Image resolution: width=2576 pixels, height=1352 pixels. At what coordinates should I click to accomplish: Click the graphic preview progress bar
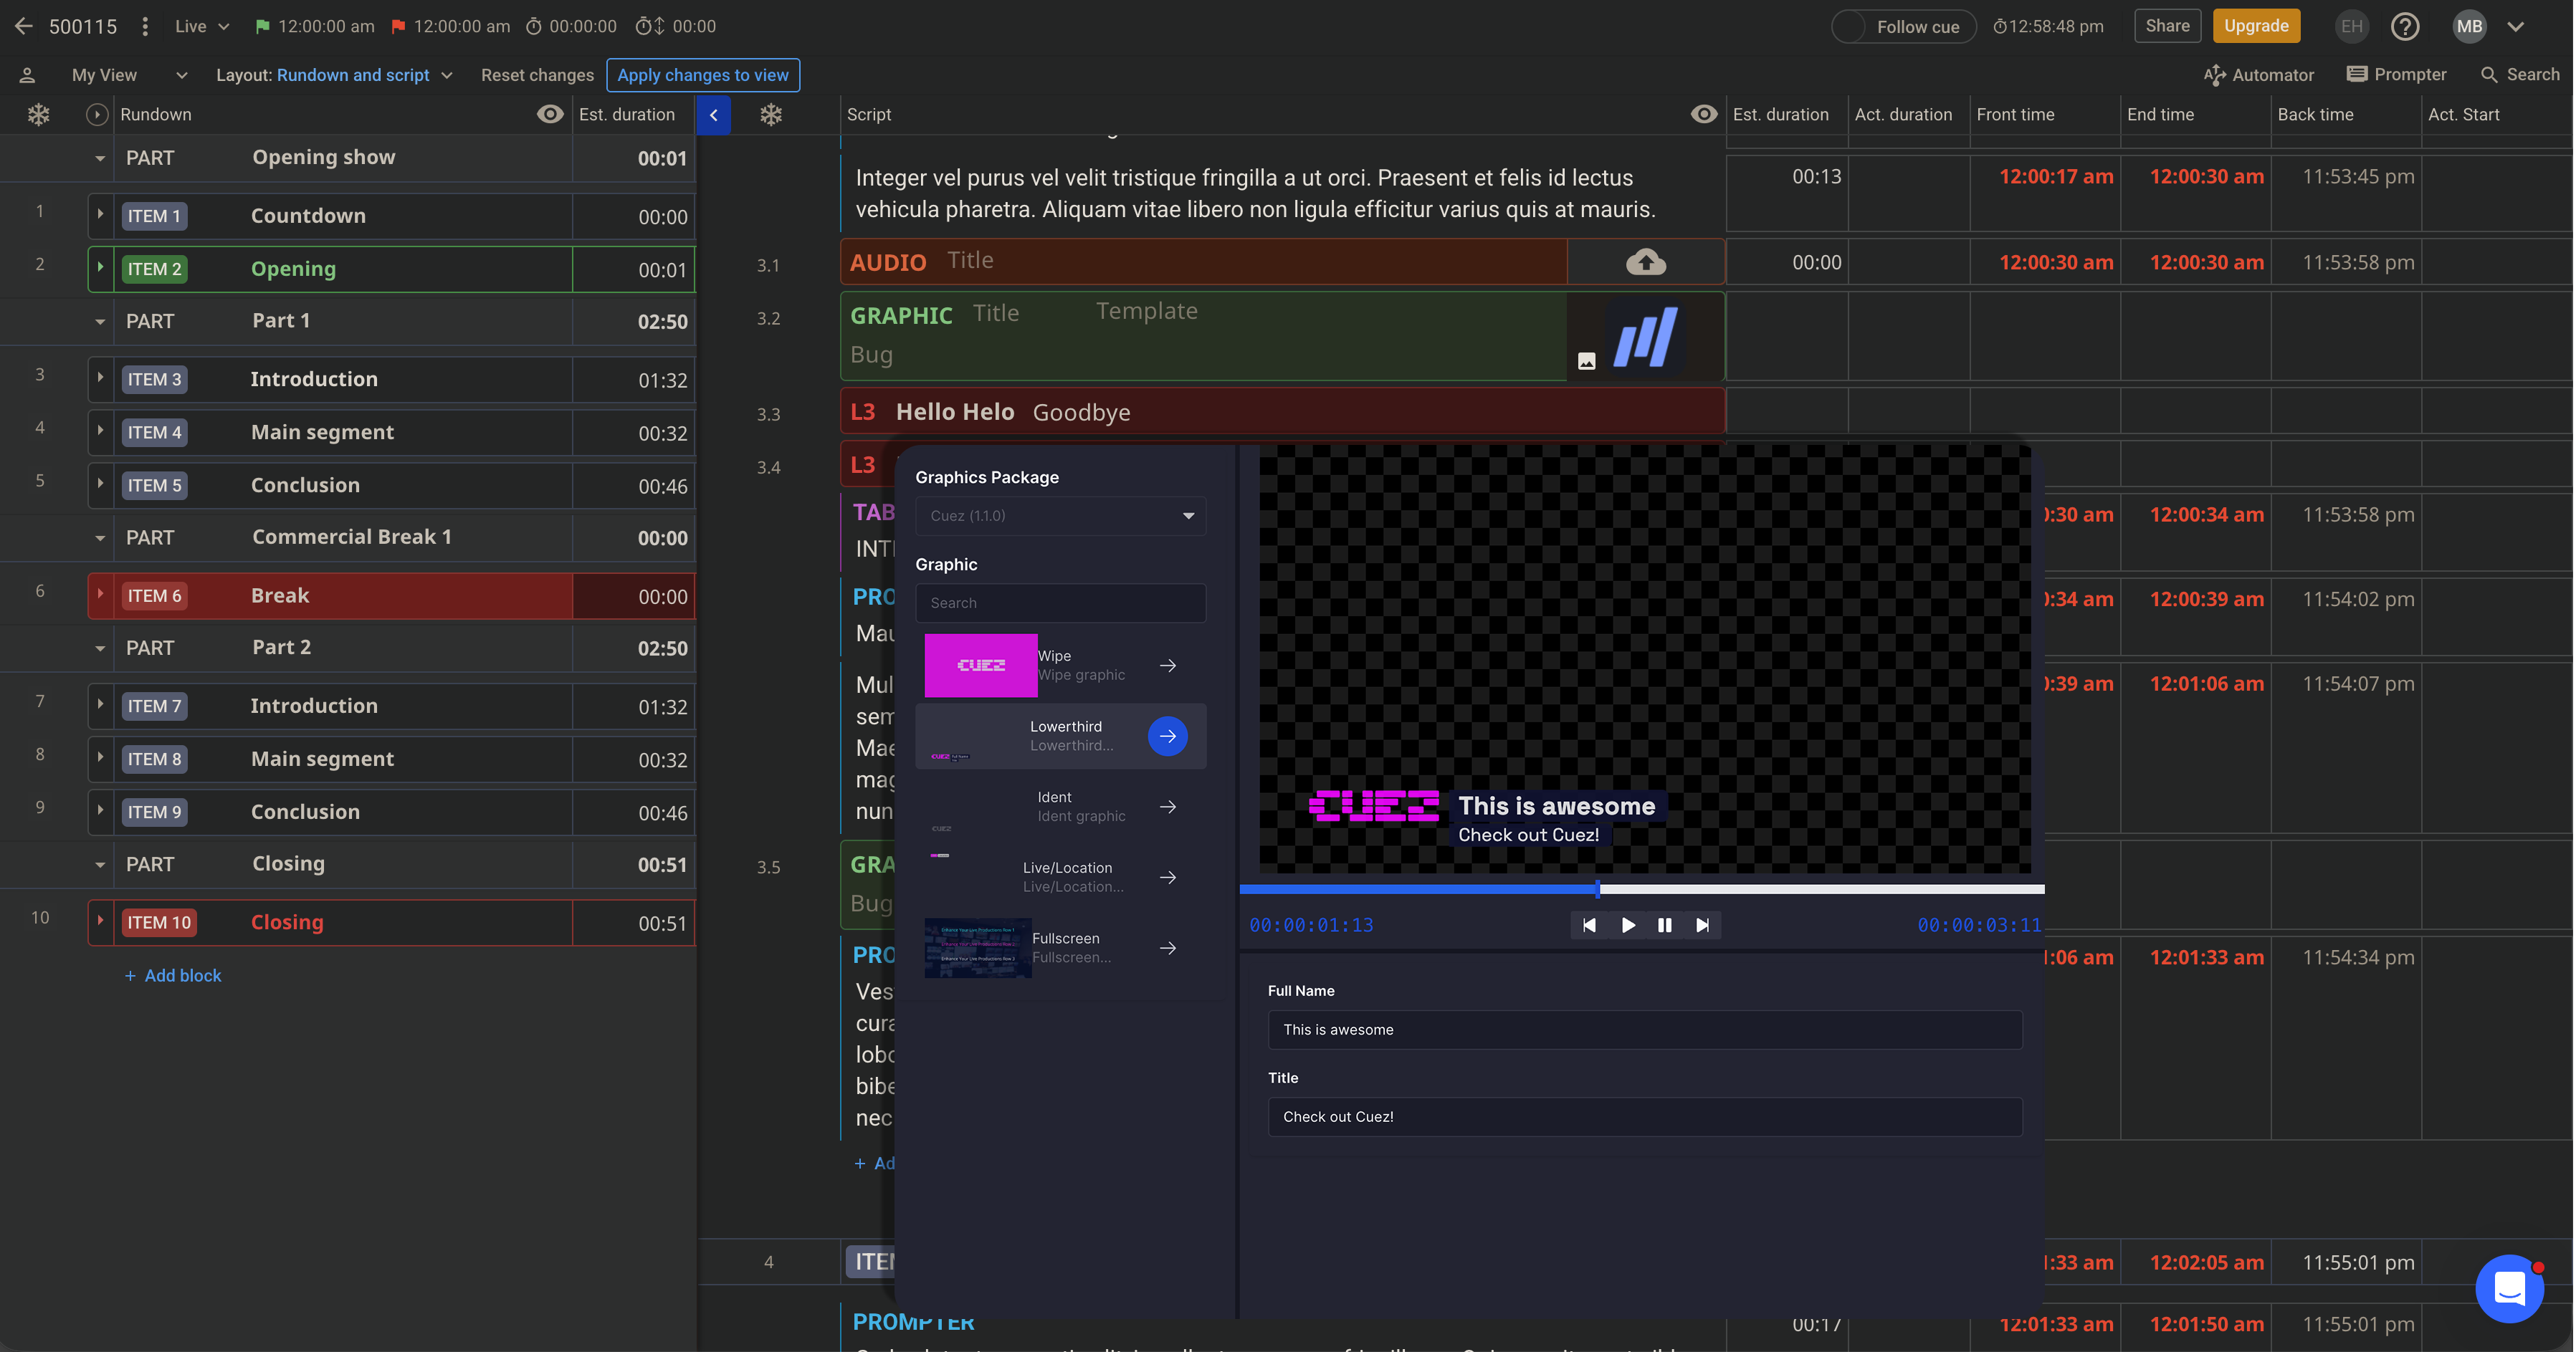1642,888
